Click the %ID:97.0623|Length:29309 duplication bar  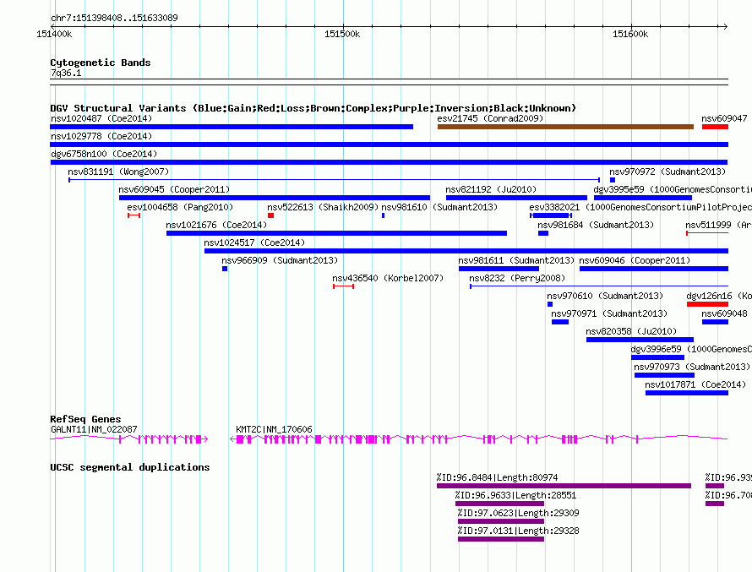(x=501, y=521)
